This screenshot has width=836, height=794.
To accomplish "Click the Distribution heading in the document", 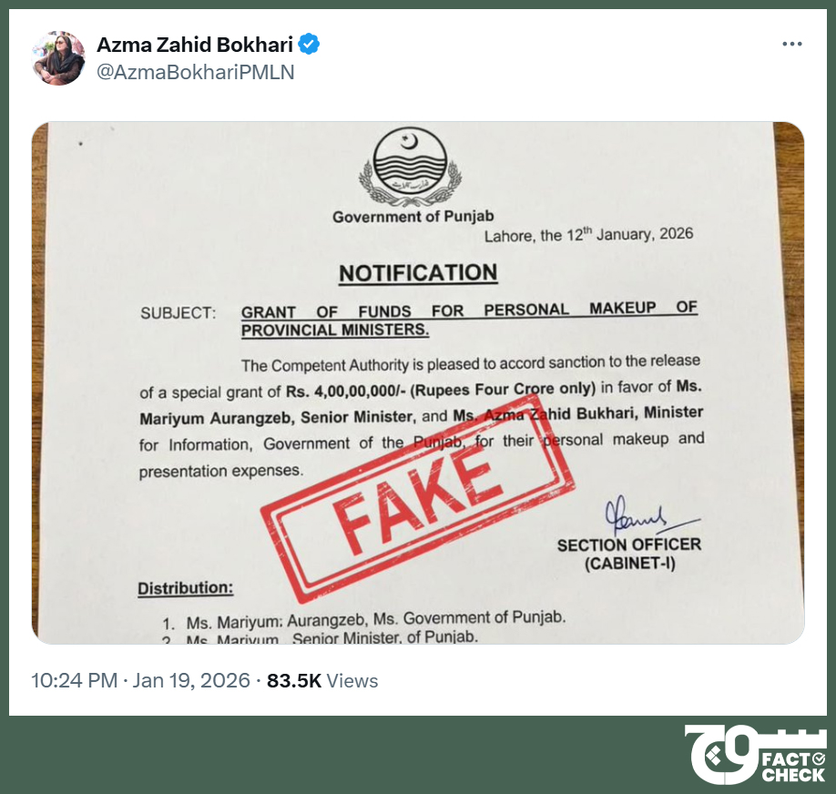I will click(x=186, y=588).
